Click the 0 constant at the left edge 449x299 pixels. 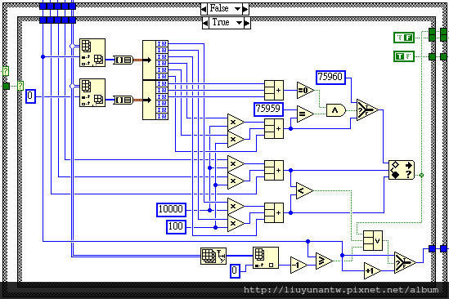click(x=30, y=96)
